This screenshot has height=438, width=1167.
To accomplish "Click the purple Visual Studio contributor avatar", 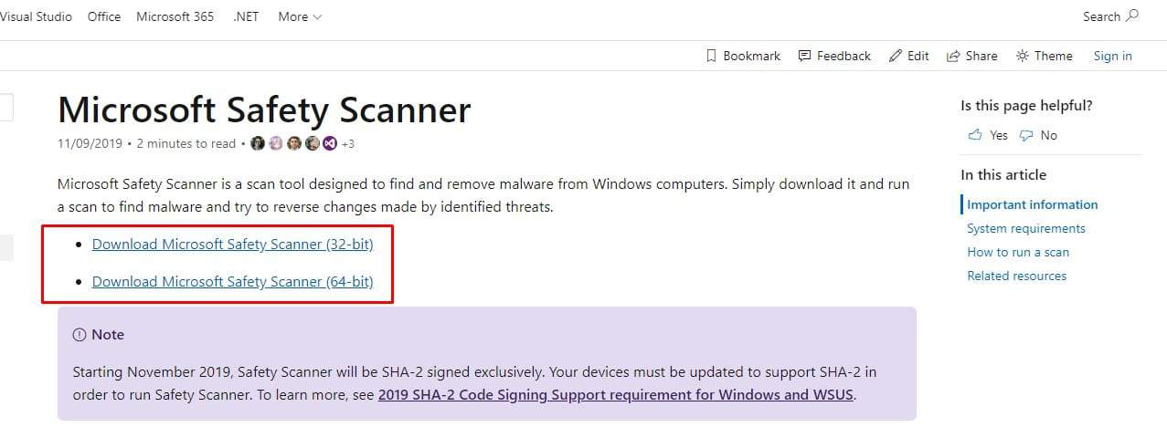I will 329,143.
